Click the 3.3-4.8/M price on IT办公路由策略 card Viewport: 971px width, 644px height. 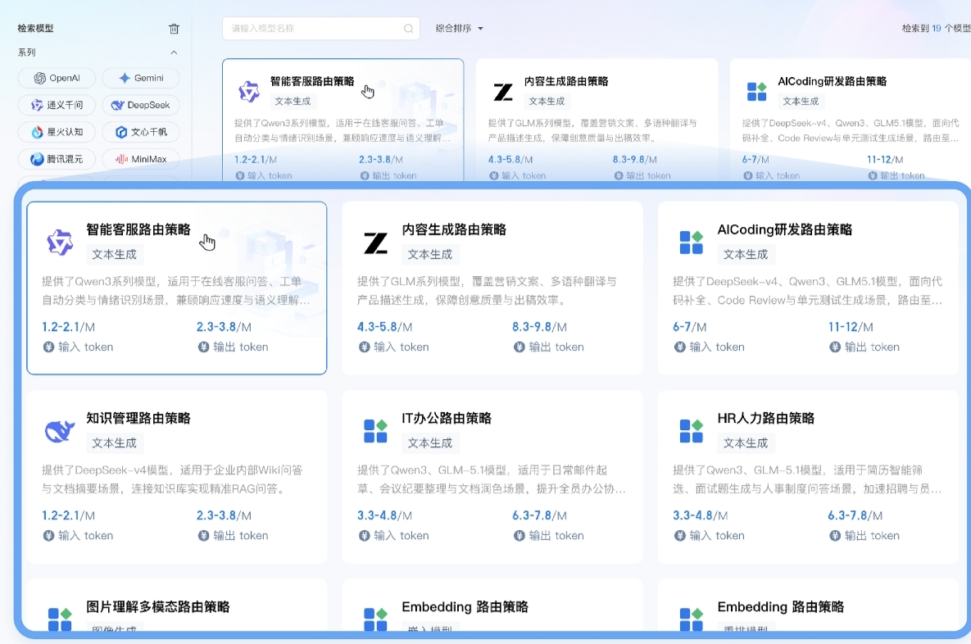click(384, 515)
